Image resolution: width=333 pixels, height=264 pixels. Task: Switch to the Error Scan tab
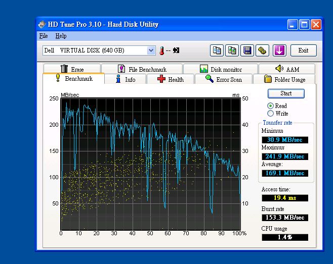223,79
